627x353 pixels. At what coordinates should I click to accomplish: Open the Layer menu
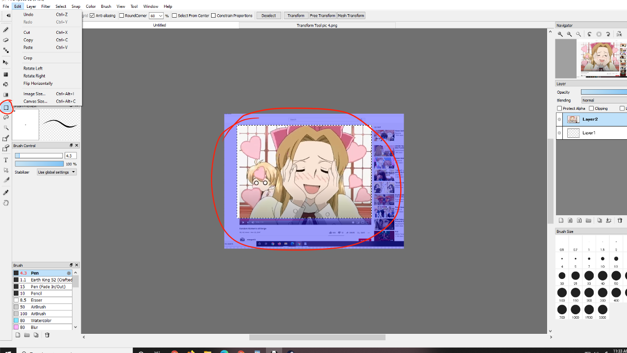pos(31,6)
